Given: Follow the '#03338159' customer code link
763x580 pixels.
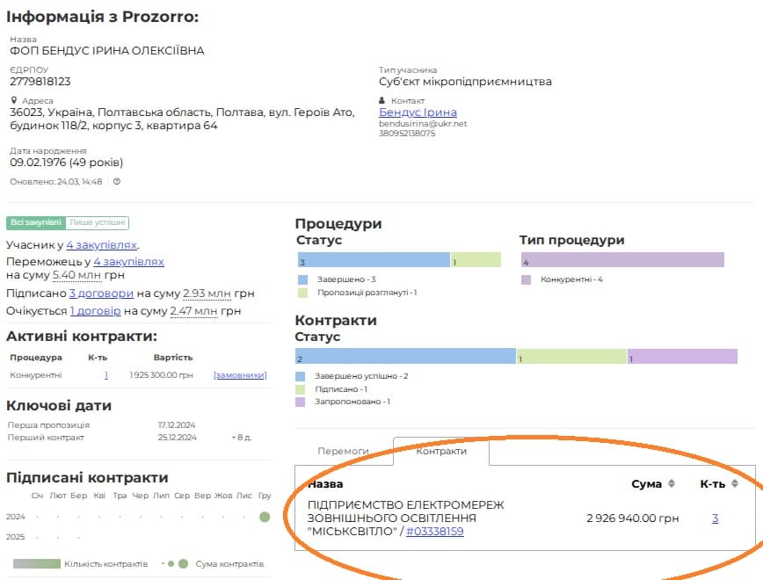Looking at the screenshot, I should pos(434,531).
